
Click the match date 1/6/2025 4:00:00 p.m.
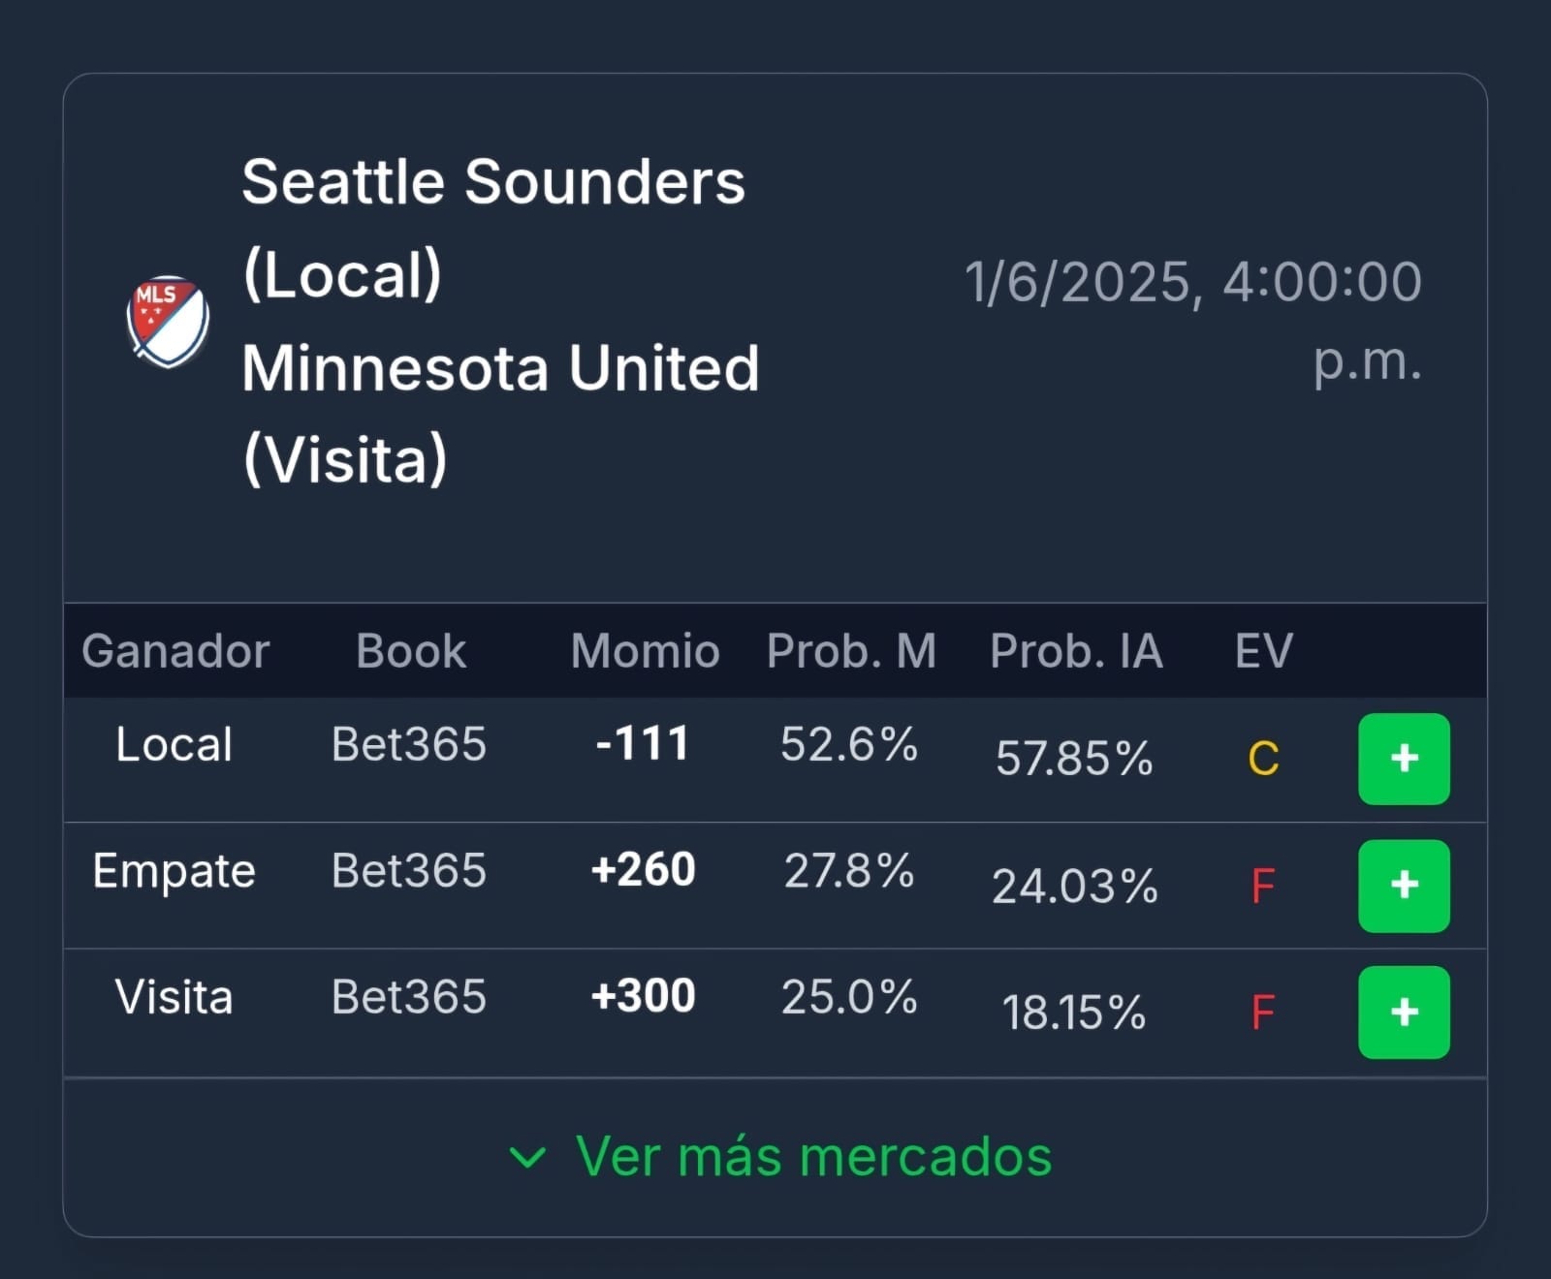click(1193, 322)
